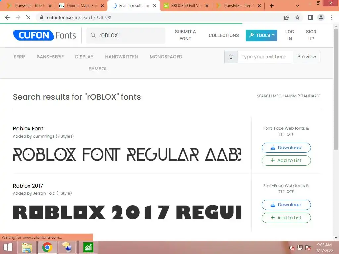Open File Explorer from the taskbar
This screenshot has width=339, height=254.
click(27, 247)
